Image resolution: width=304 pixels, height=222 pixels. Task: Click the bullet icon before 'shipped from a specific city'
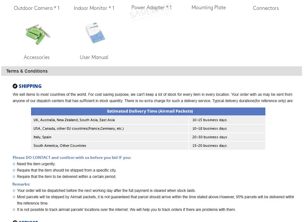(14, 170)
